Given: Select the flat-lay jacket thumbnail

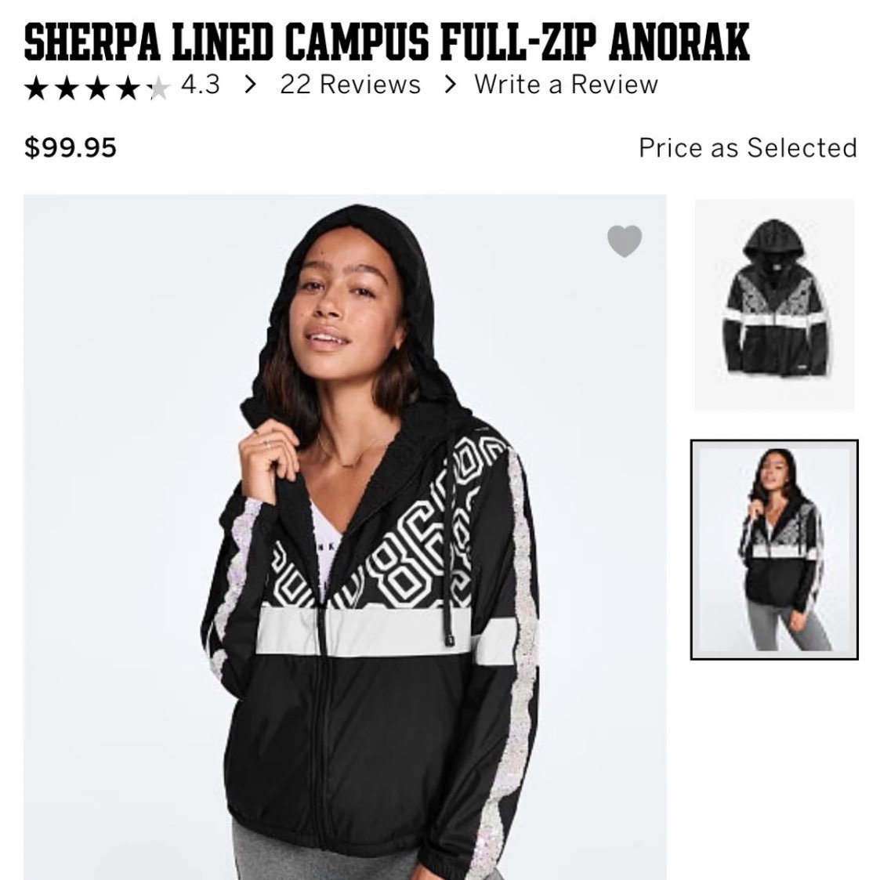Looking at the screenshot, I should pyautogui.click(x=774, y=305).
